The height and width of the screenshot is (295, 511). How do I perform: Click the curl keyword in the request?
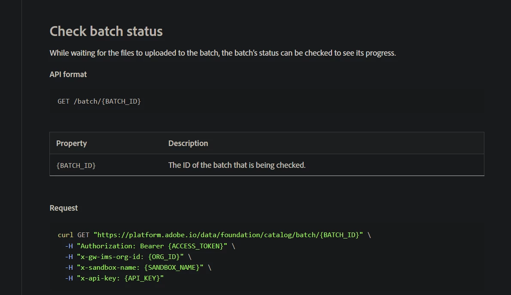pyautogui.click(x=66, y=235)
